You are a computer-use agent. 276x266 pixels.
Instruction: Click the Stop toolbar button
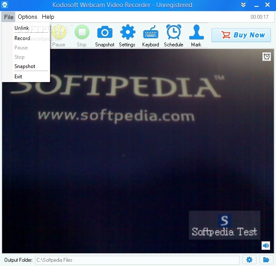[82, 36]
